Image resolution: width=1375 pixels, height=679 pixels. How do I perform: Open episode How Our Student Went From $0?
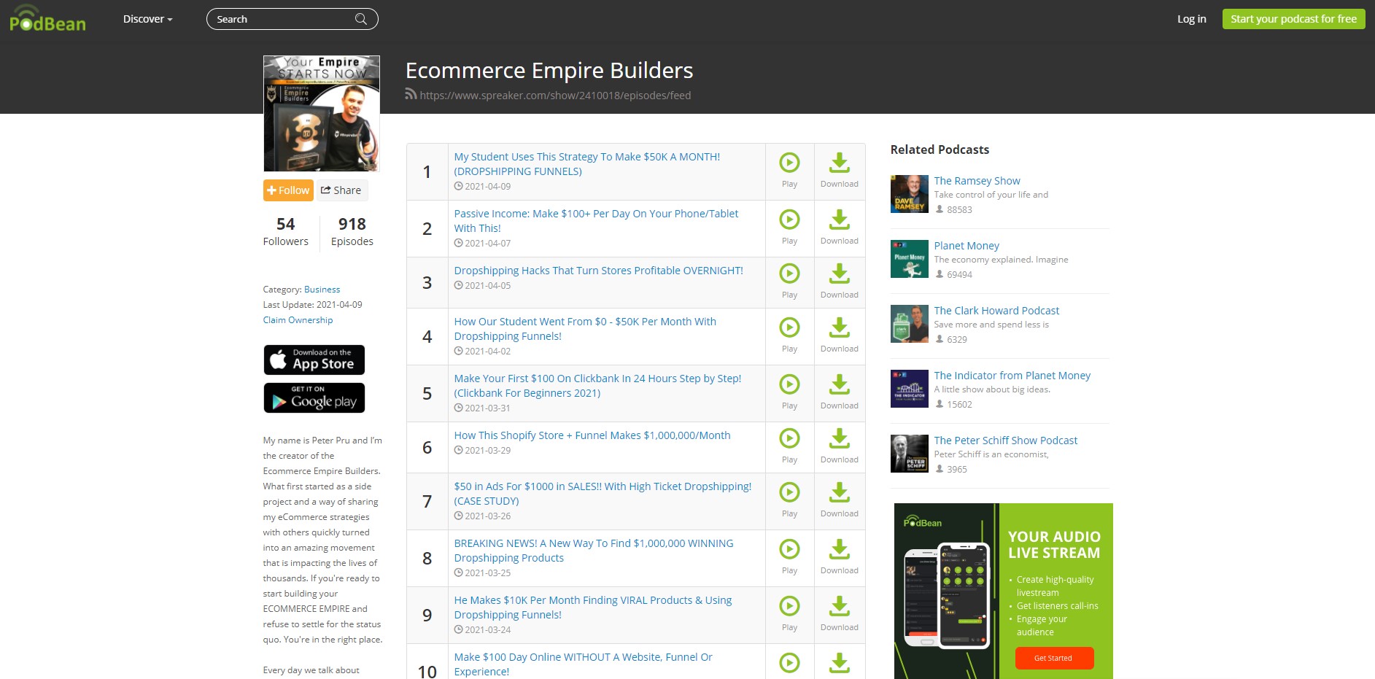tap(585, 329)
